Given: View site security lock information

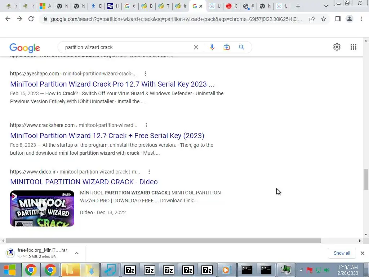Looking at the screenshot, I should (x=45, y=19).
